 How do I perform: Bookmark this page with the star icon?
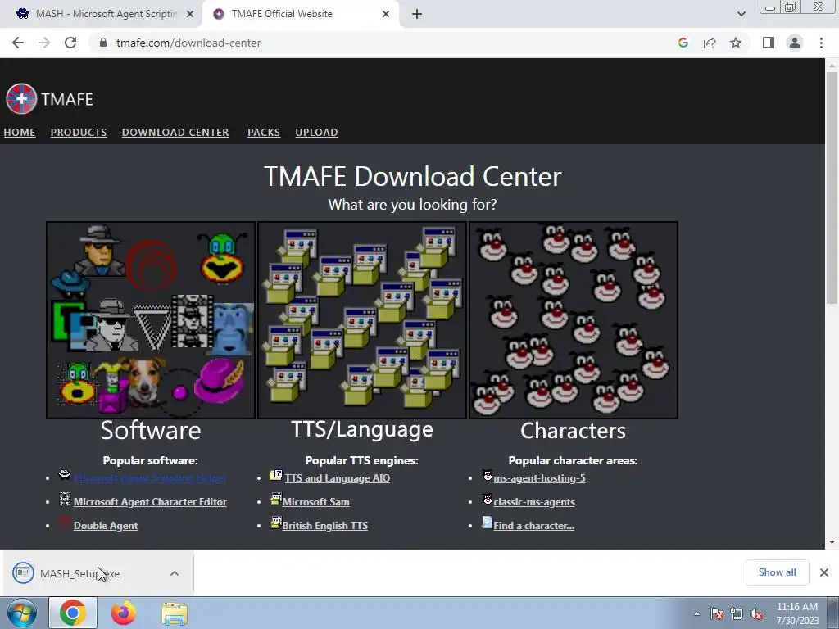pyautogui.click(x=736, y=43)
